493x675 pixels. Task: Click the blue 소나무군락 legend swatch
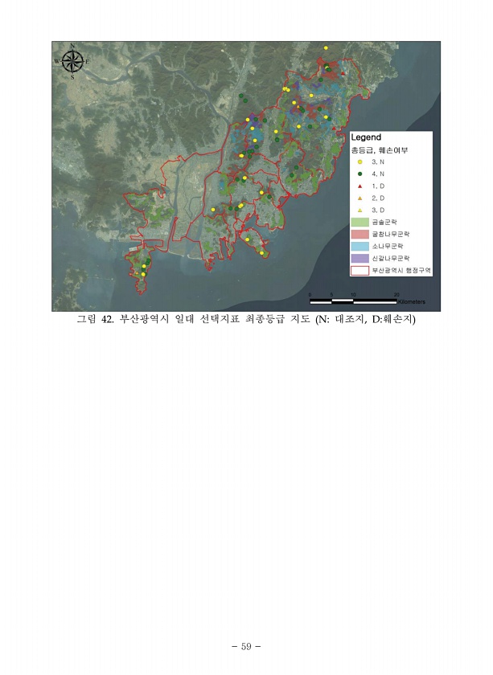(359, 246)
